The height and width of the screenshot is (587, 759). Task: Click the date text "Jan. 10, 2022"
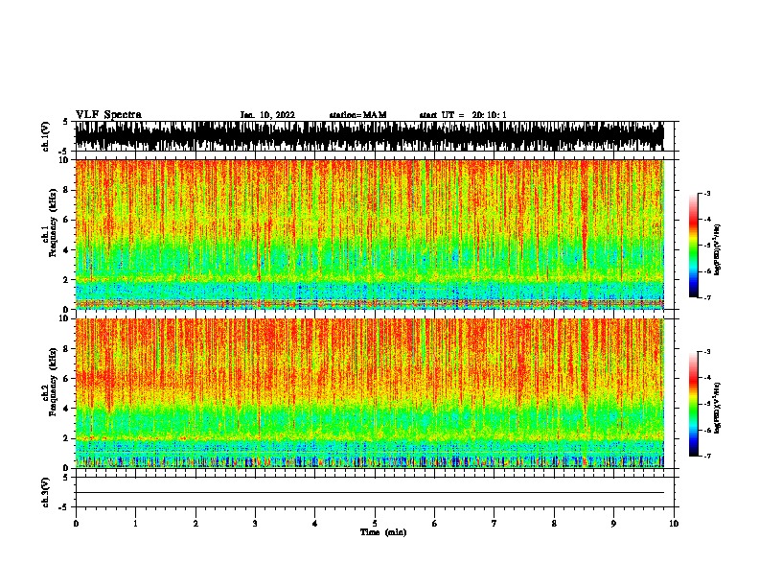click(x=267, y=115)
